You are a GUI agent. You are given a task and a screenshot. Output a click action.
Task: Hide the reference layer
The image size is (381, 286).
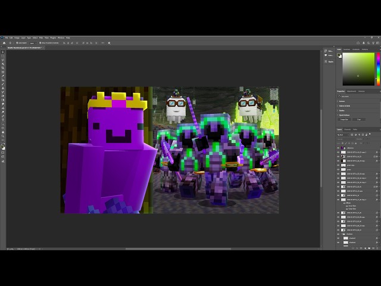(338, 148)
